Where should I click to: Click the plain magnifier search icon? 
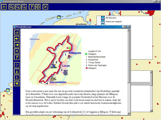24,7
